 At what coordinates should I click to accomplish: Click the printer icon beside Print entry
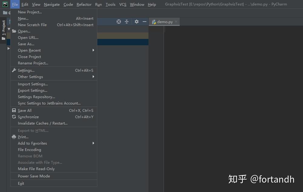14,137
